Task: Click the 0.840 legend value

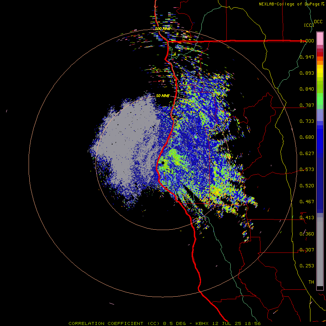Action: tap(307, 89)
